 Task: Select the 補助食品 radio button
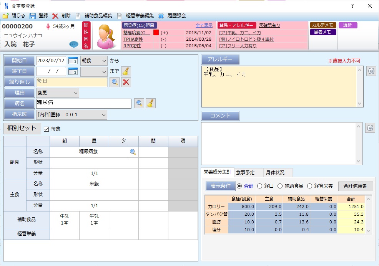pyautogui.click(x=280, y=186)
